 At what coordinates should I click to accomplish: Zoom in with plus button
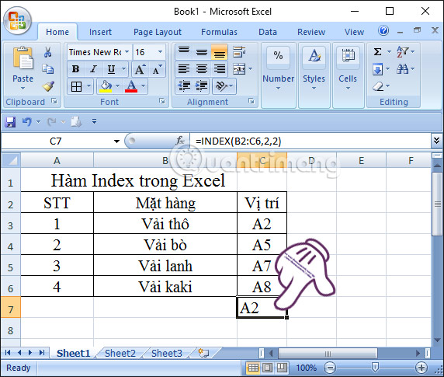[421, 368]
